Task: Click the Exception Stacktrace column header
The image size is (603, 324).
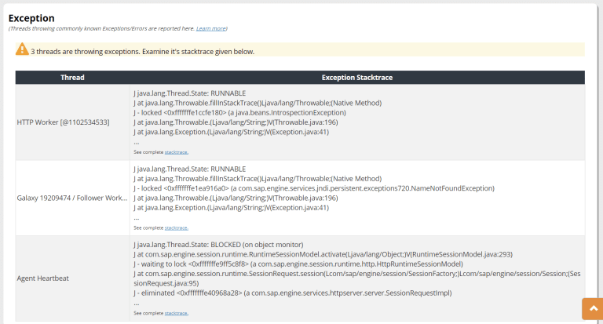Action: [357, 78]
